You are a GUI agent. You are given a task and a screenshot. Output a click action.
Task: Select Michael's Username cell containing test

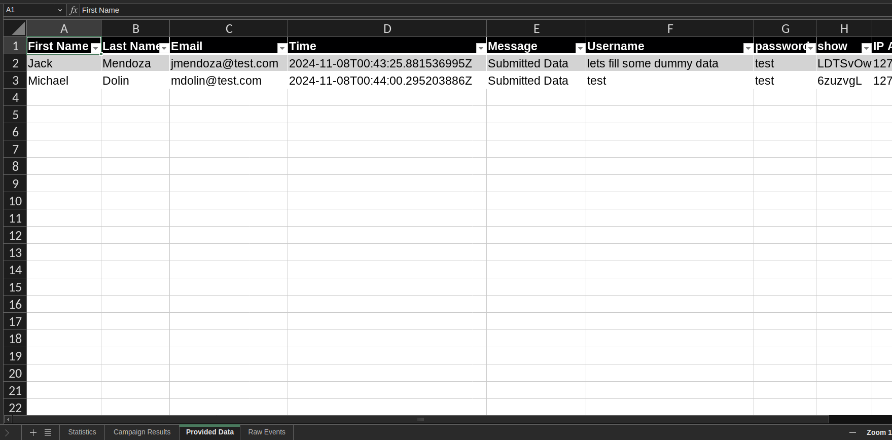pos(670,81)
